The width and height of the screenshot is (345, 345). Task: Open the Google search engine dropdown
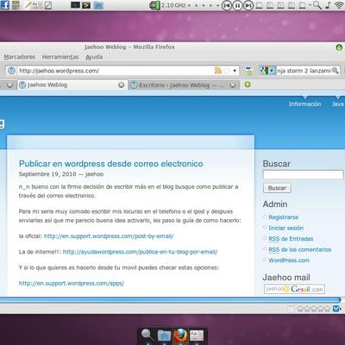click(x=267, y=71)
